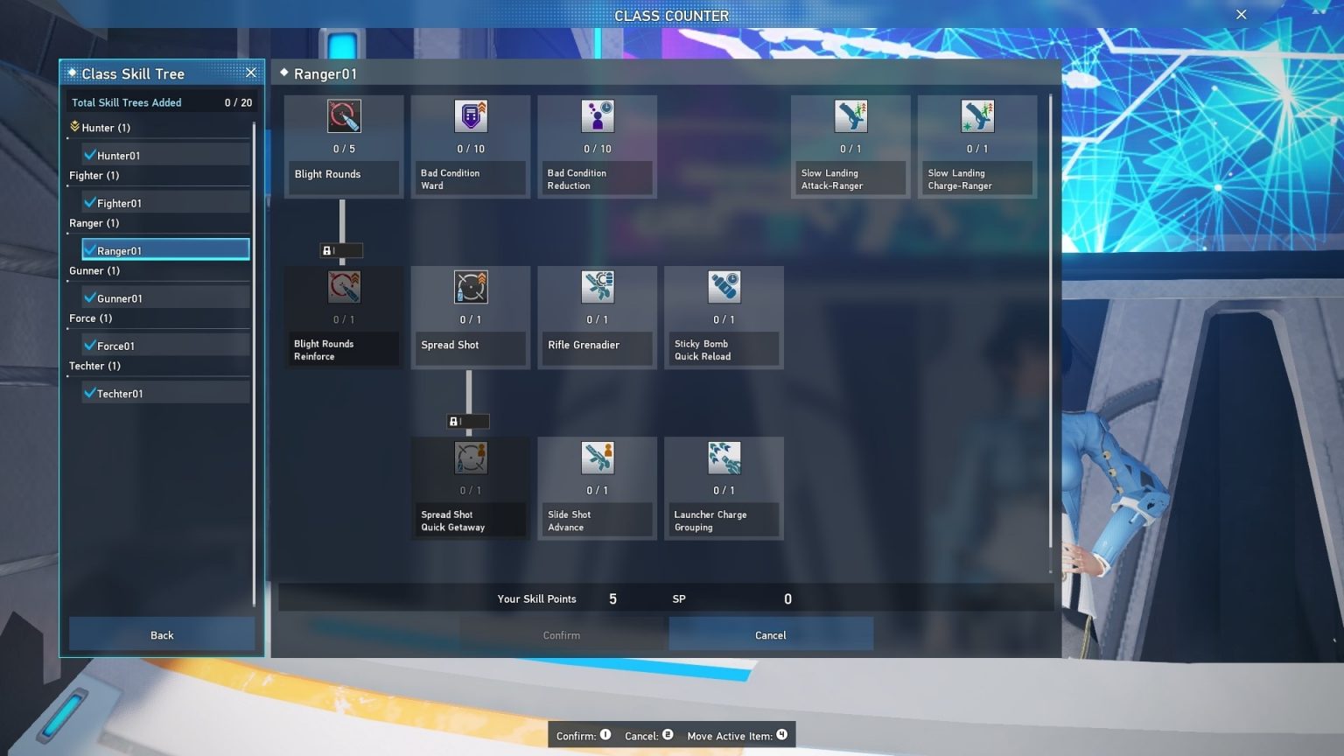The image size is (1344, 756).
Task: Click Launcher Charge Grouping skill icon
Action: (724, 458)
